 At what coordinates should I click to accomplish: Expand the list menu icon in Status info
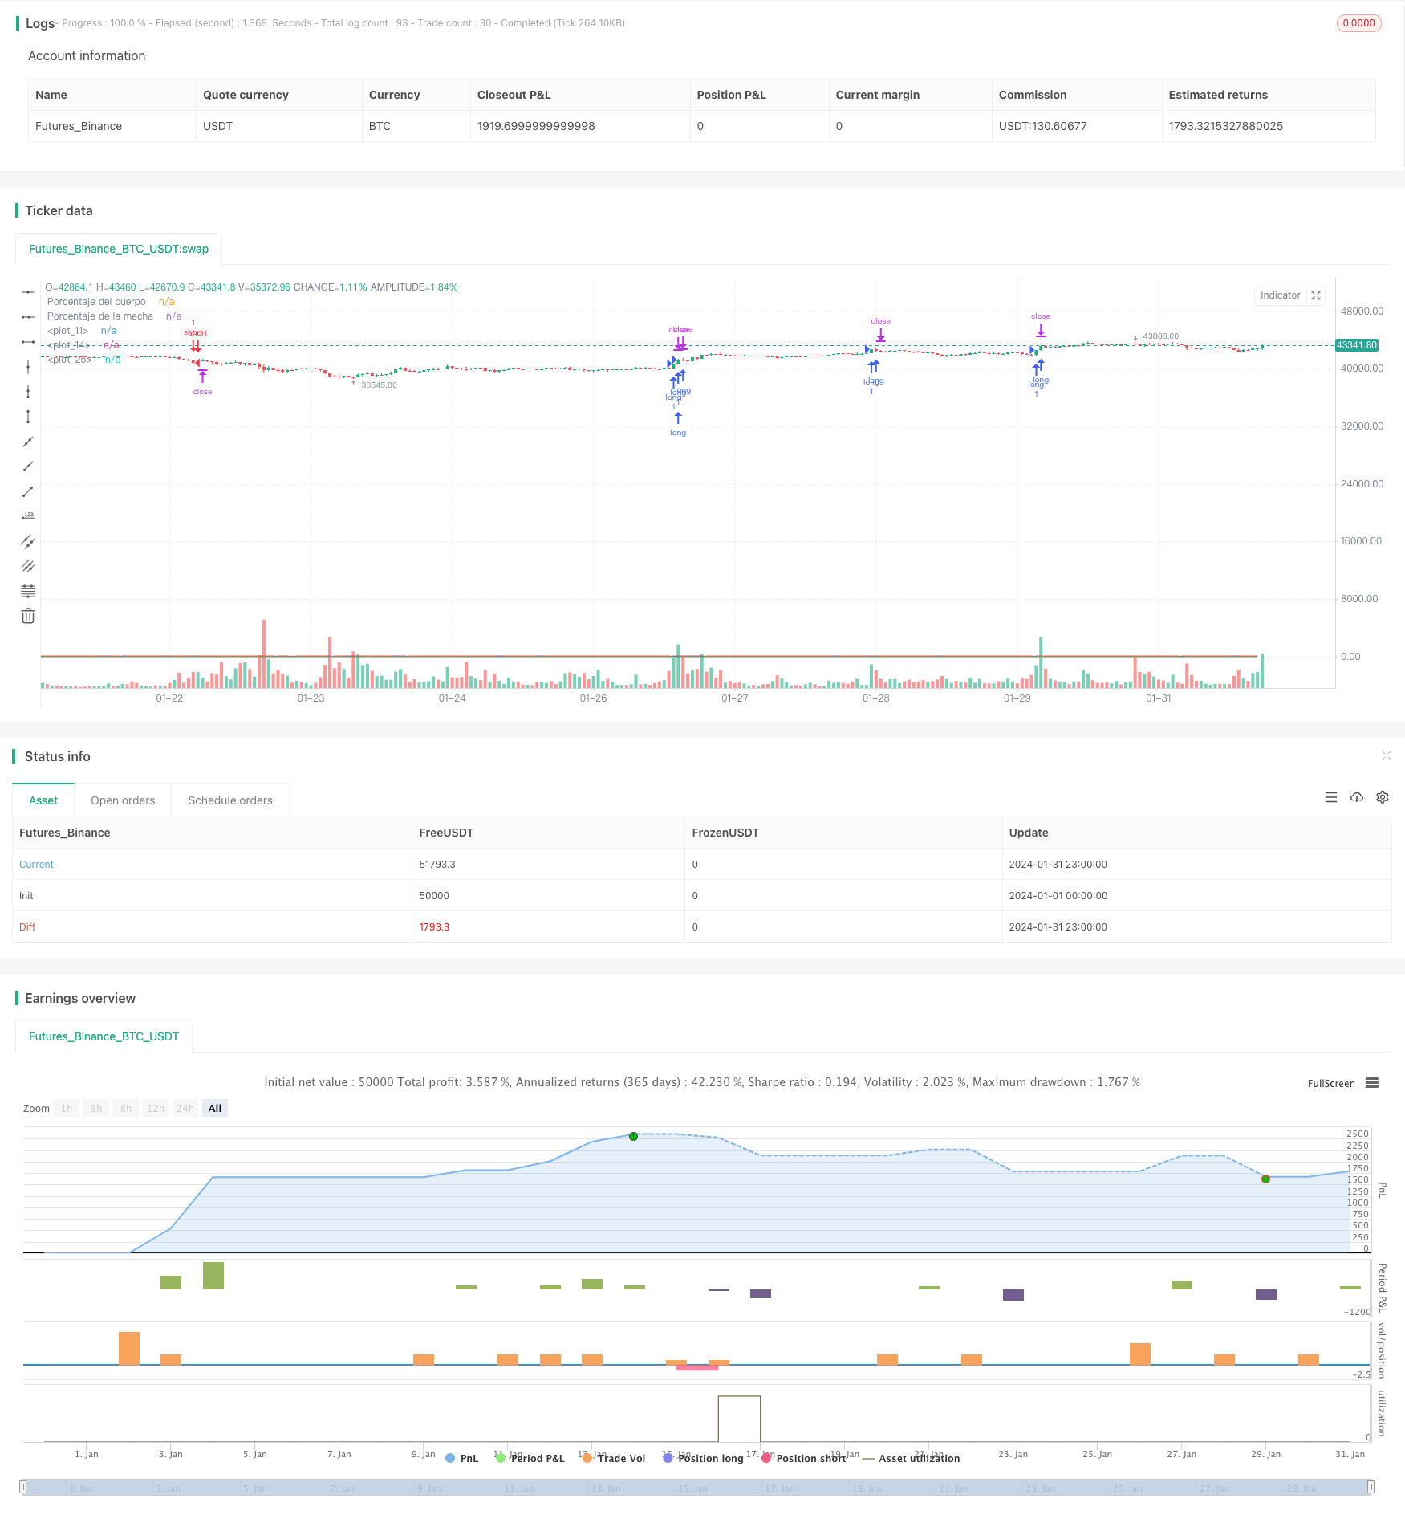pyautogui.click(x=1330, y=797)
